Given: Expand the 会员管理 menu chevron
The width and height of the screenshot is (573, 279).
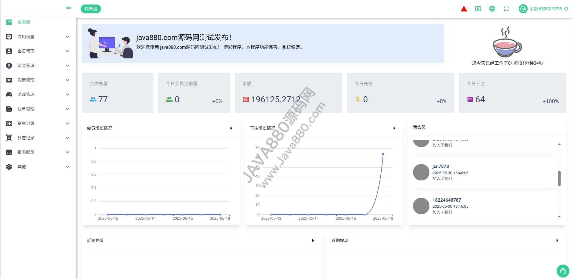Looking at the screenshot, I should point(68,51).
